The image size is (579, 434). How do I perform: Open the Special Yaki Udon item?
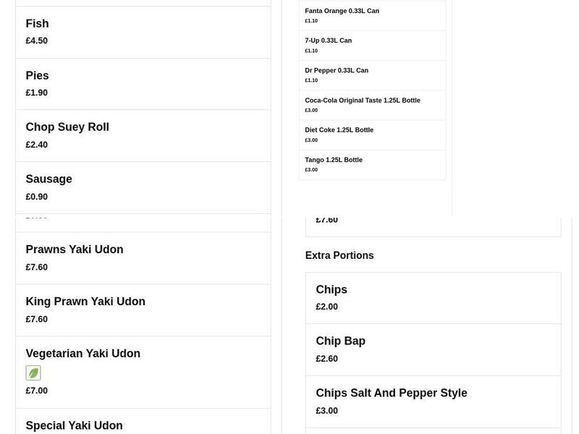(x=143, y=425)
